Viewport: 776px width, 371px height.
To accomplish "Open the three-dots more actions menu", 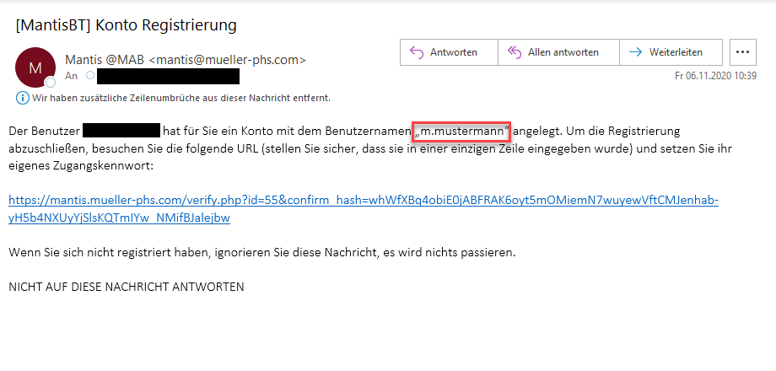I will tap(742, 52).
